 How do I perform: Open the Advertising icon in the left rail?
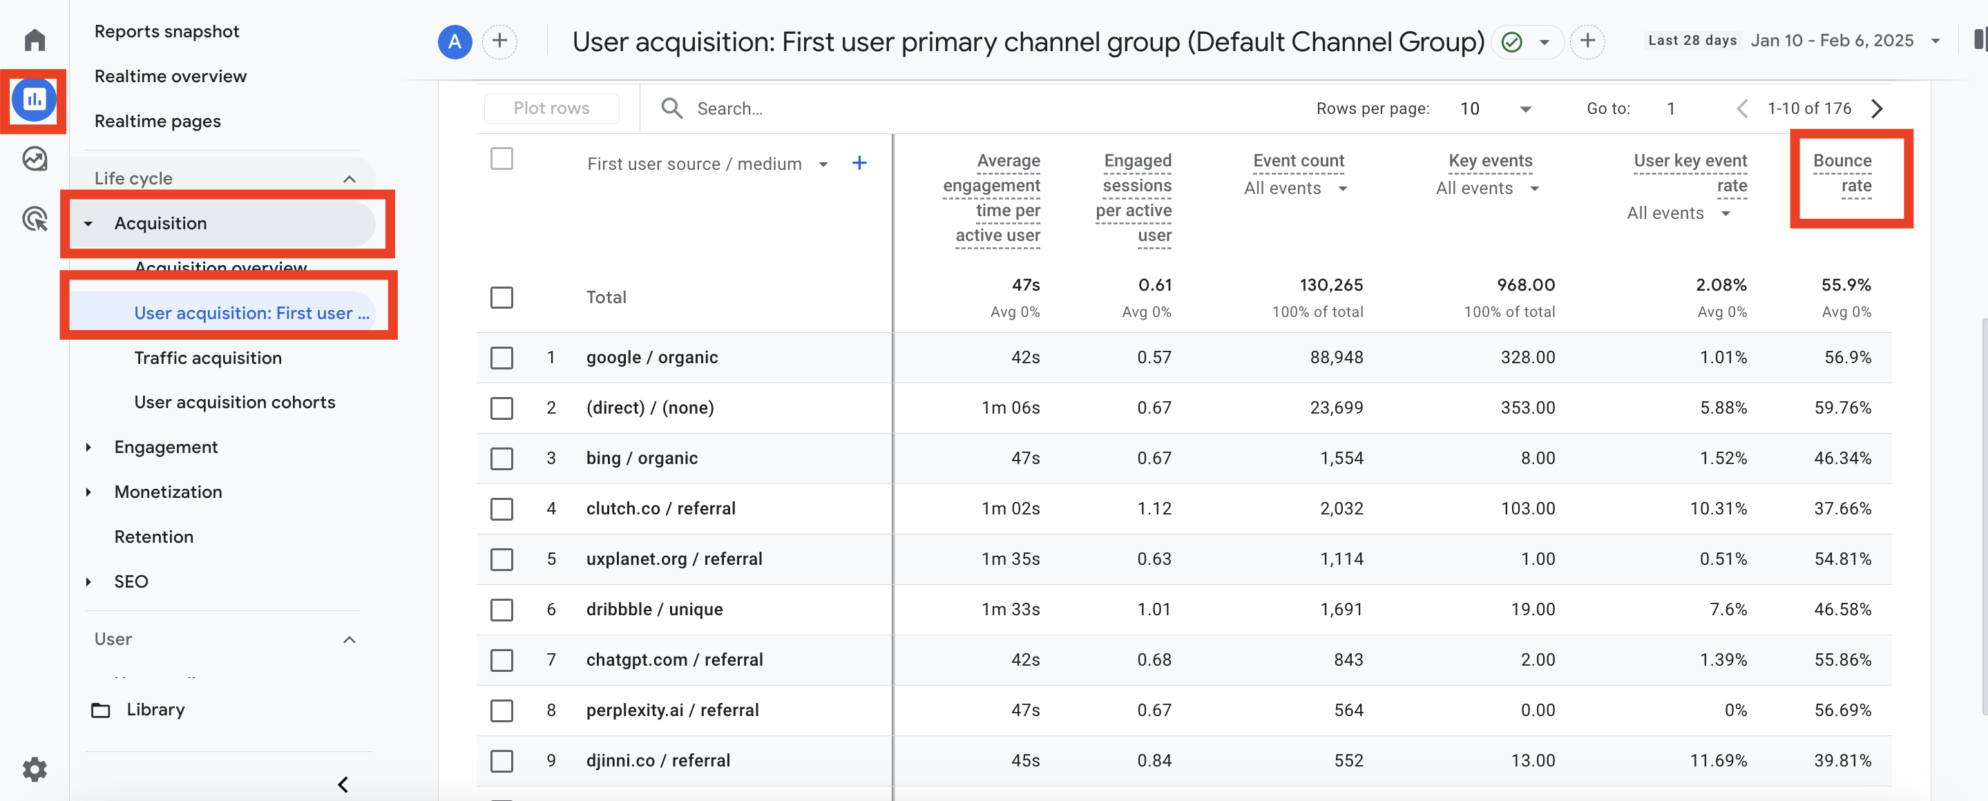point(35,219)
